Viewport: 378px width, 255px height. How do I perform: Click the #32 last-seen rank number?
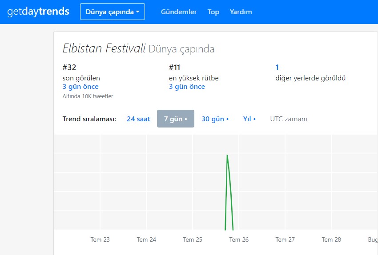click(70, 68)
